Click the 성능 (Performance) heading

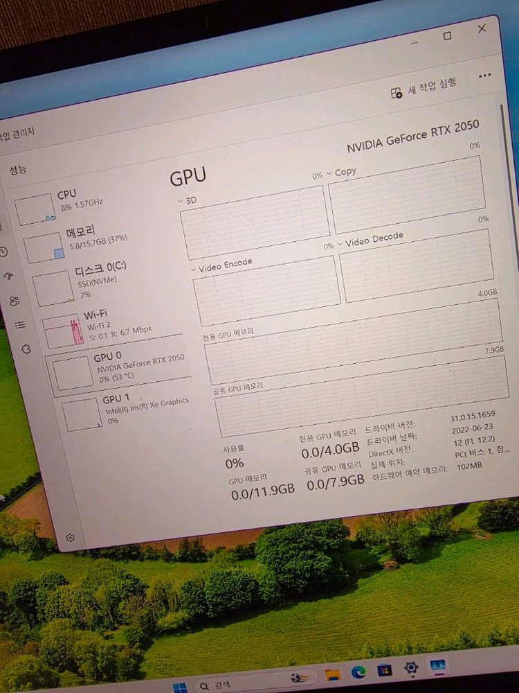tap(18, 170)
